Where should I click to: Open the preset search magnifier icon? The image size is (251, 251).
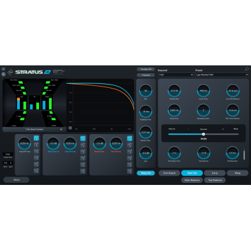tap(246, 69)
